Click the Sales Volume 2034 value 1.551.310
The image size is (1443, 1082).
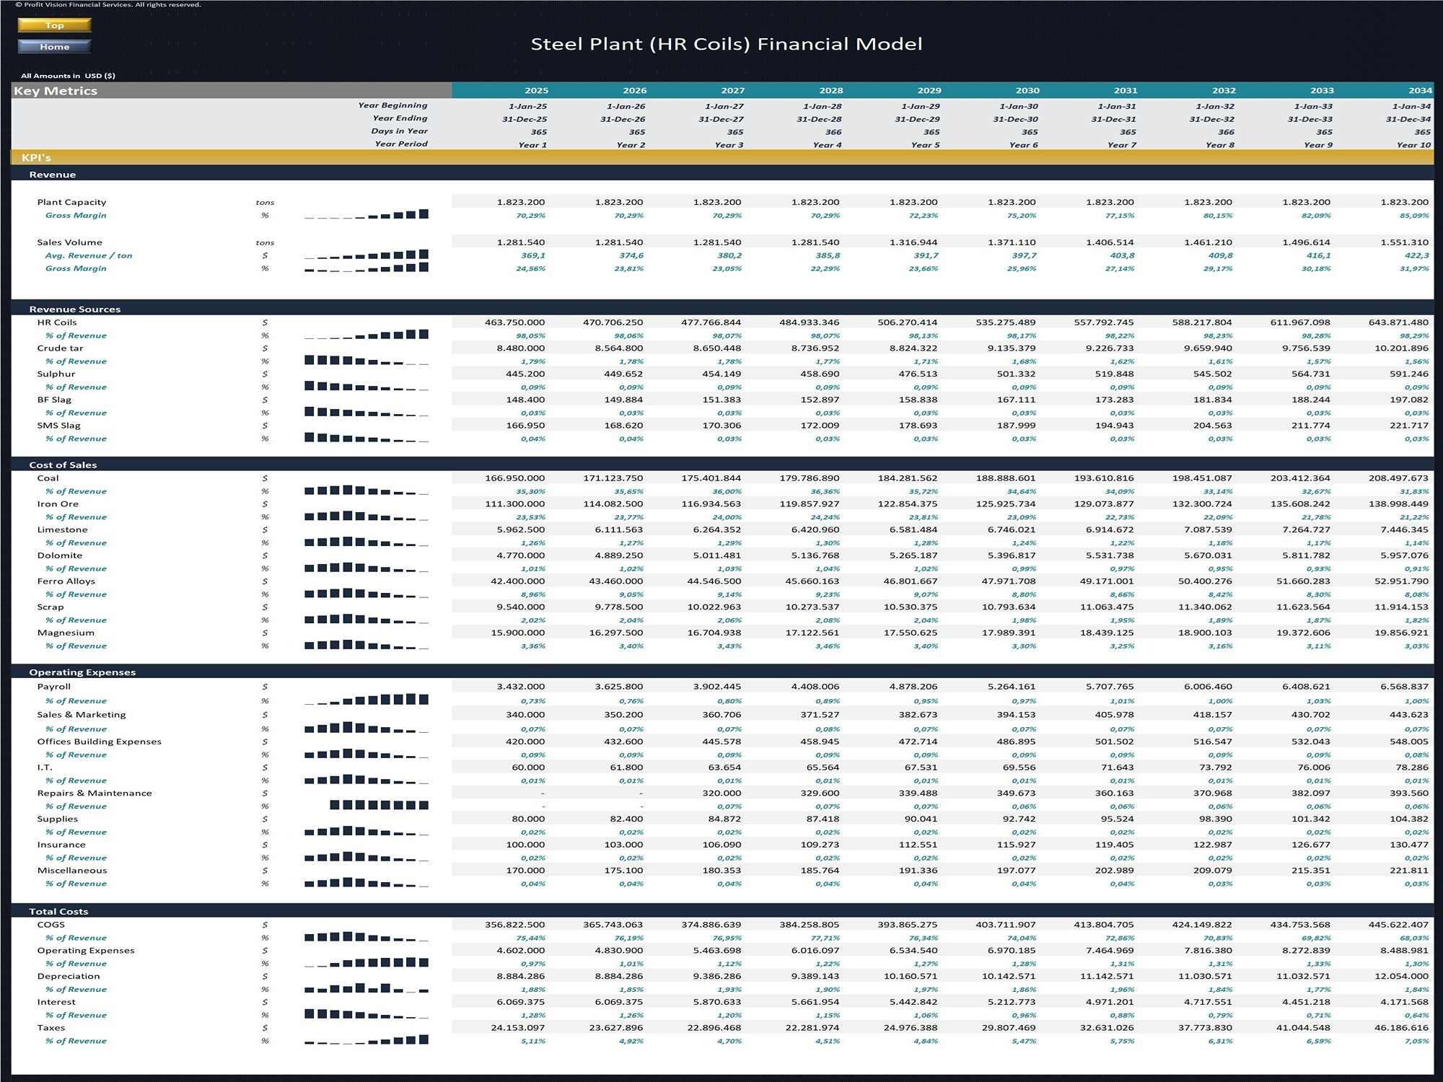1404,242
